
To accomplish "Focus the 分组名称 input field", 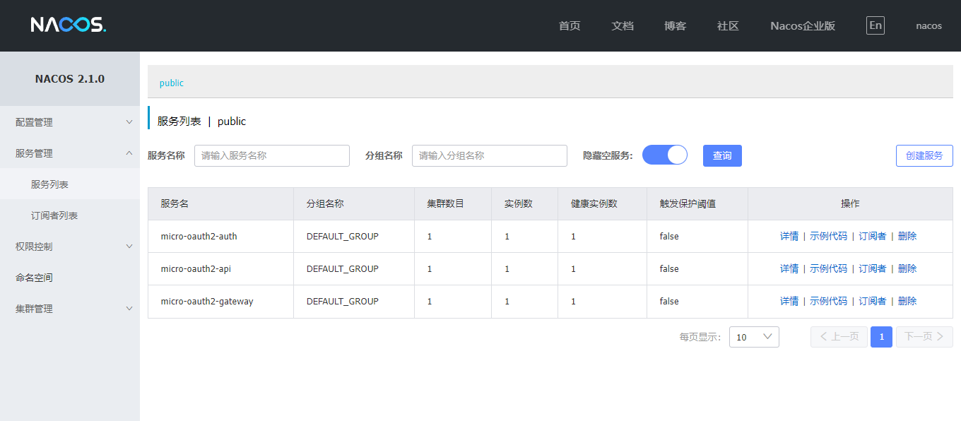I will click(x=490, y=155).
